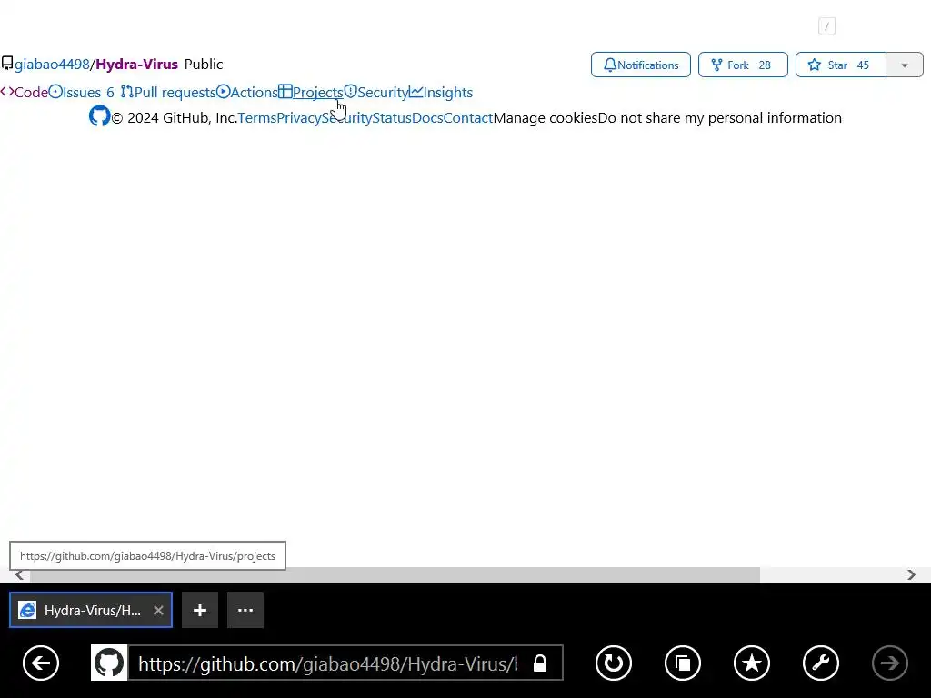
Task: Click the left arrow of horizontal scrollbar
Action: coord(19,574)
